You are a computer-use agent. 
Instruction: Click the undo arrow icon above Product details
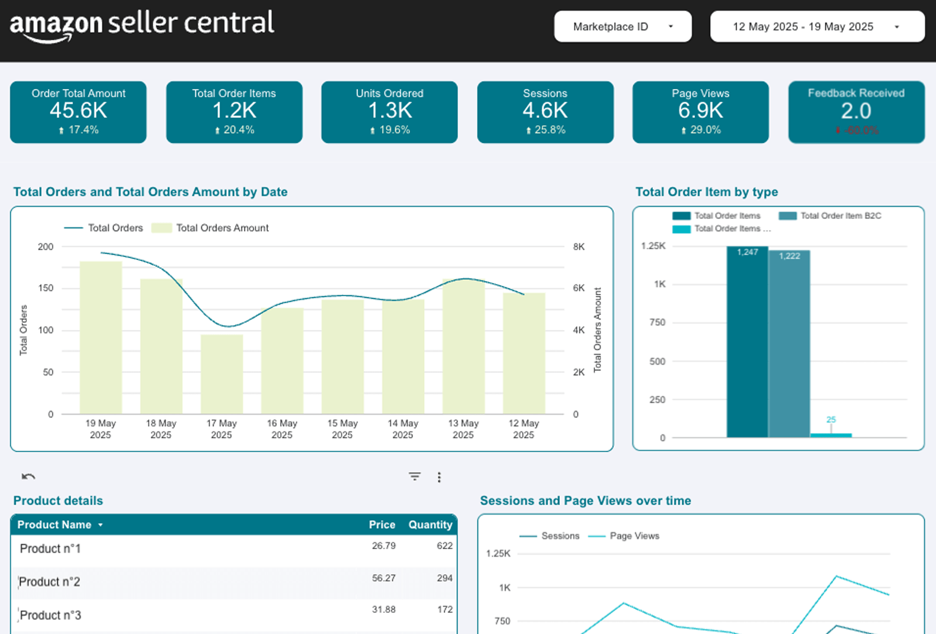tap(28, 477)
